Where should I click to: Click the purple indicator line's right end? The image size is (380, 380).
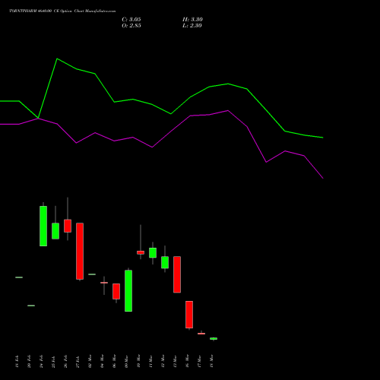click(x=323, y=178)
